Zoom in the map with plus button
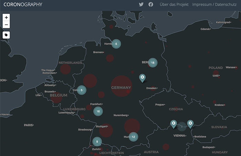Image resolution: width=241 pixels, height=156 pixels. [6, 18]
